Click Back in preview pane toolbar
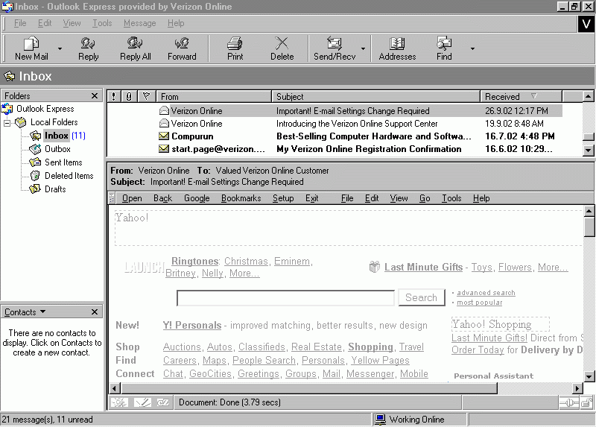The image size is (596, 427). [162, 198]
